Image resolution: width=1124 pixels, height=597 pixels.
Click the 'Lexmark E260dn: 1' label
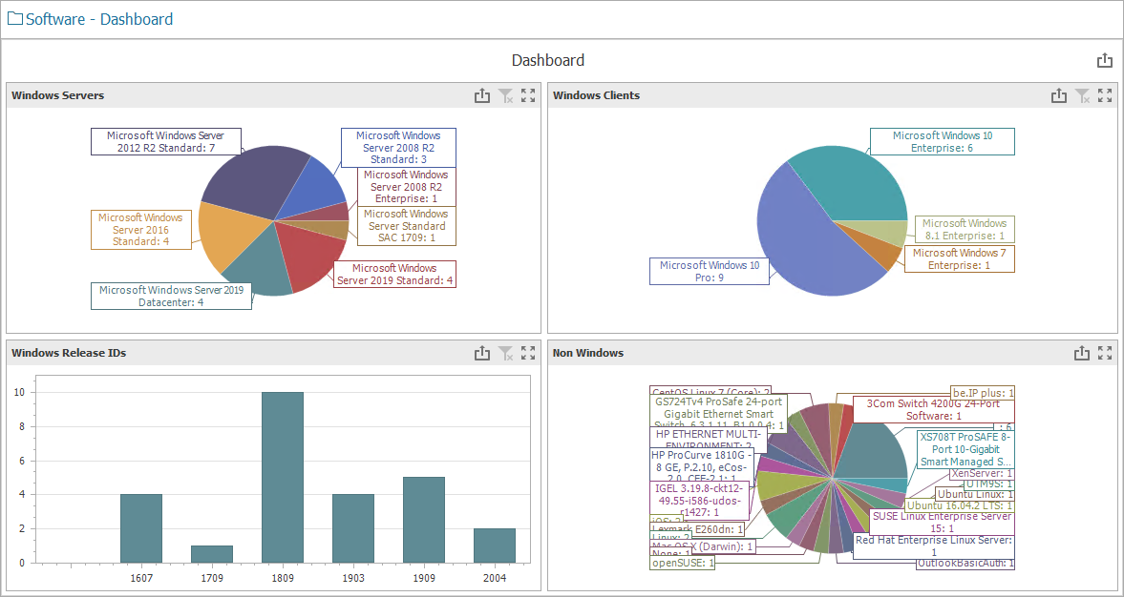tap(697, 529)
